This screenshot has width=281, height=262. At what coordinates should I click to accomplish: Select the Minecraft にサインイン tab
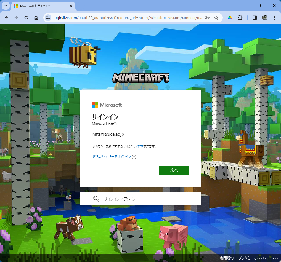pos(41,6)
